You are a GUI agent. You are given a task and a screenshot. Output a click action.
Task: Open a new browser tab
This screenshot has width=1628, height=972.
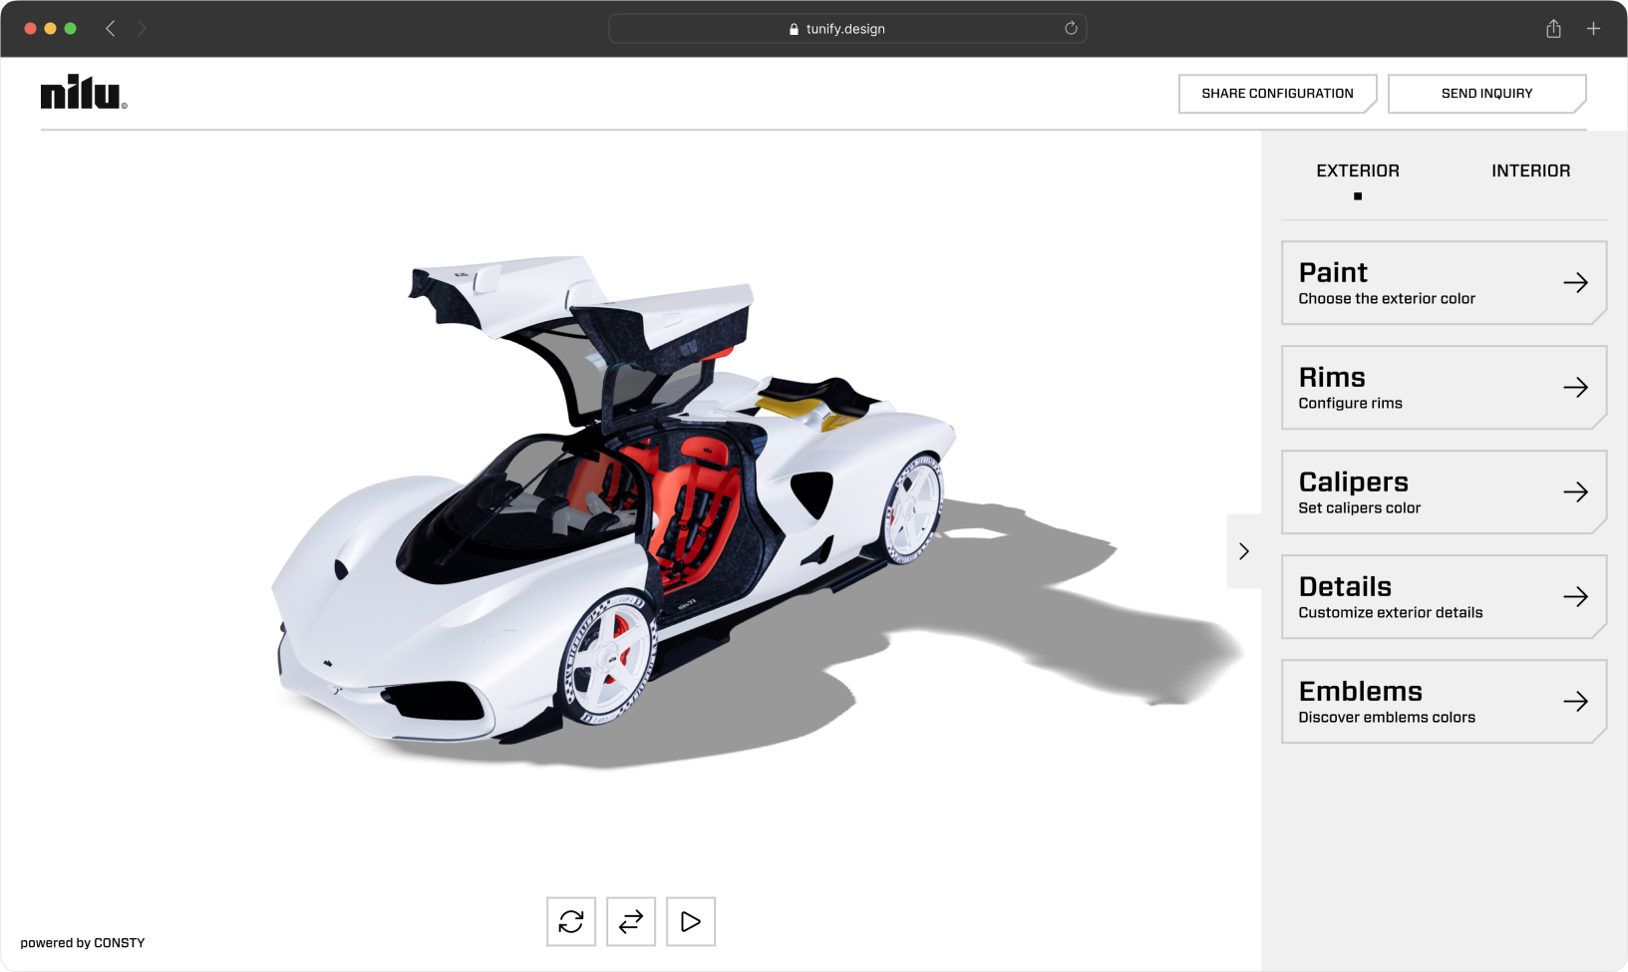1593,29
